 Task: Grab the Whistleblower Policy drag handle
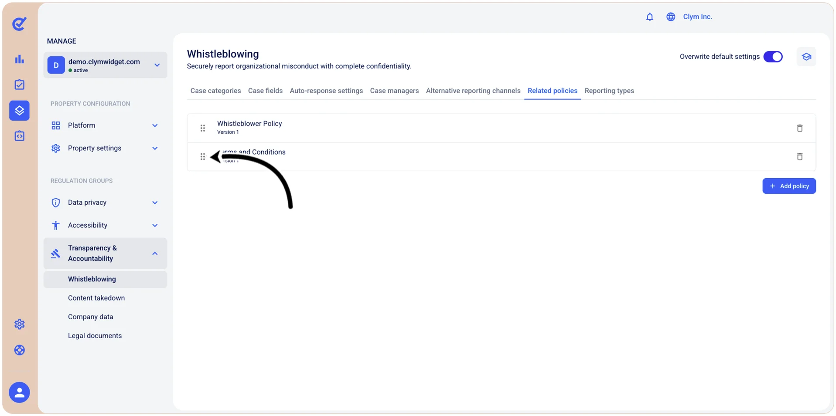click(202, 128)
